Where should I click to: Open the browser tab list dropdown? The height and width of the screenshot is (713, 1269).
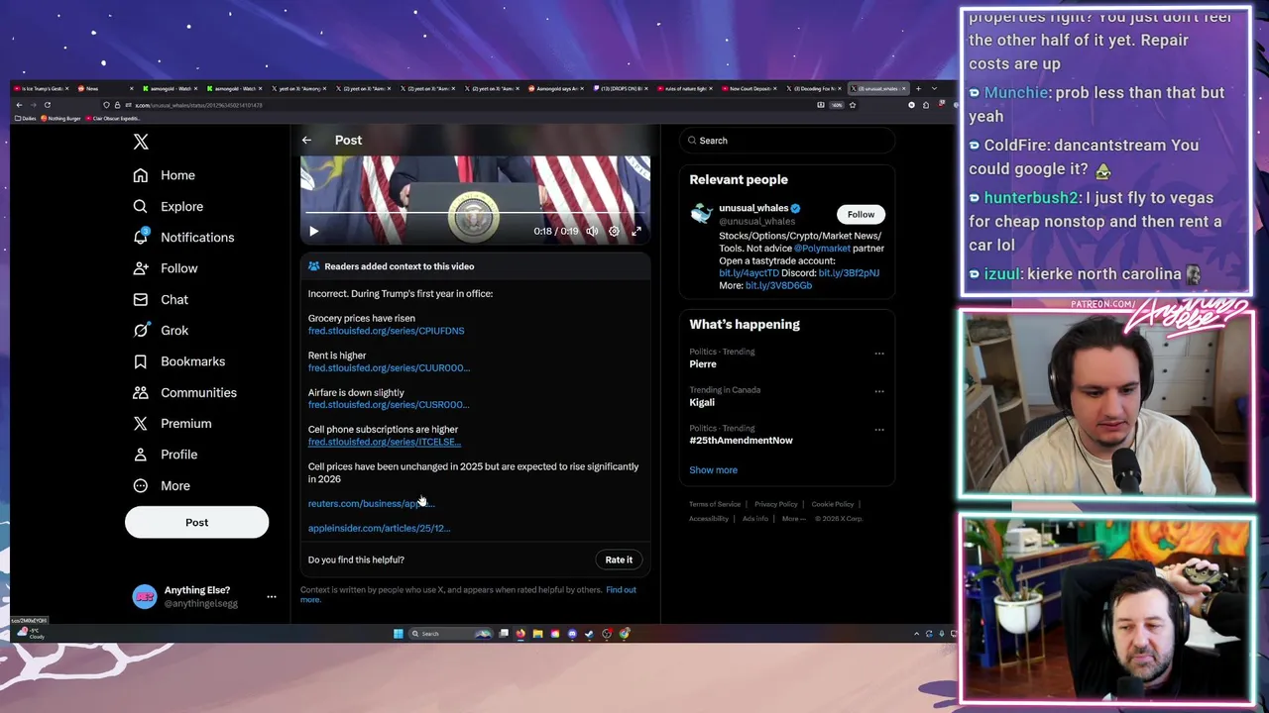934,88
